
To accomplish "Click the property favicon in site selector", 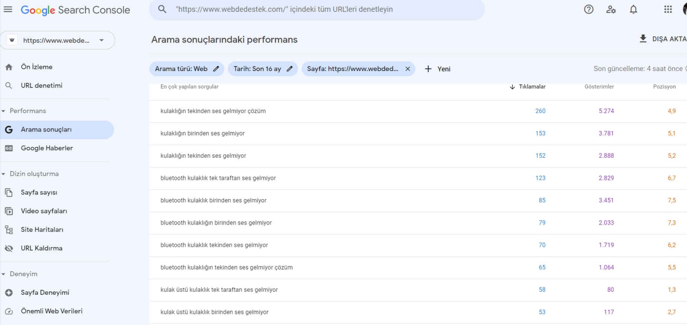I will click(x=12, y=40).
